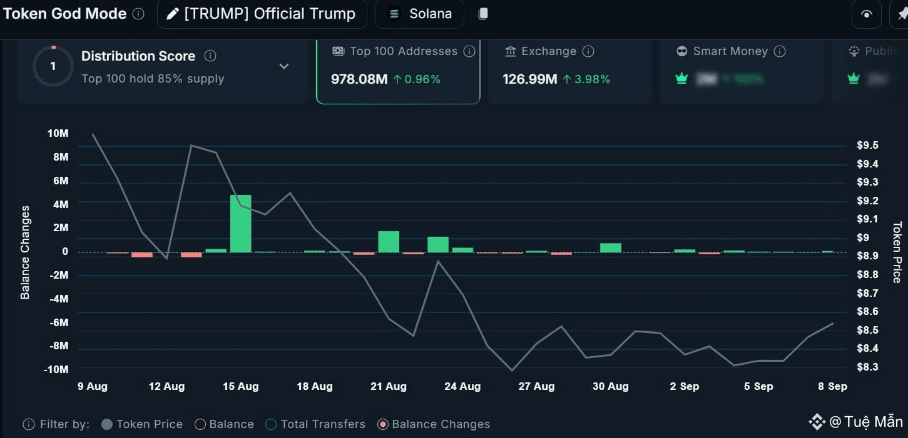Click the tall green bar at 15 Aug
The width and height of the screenshot is (908, 438).
(x=241, y=224)
